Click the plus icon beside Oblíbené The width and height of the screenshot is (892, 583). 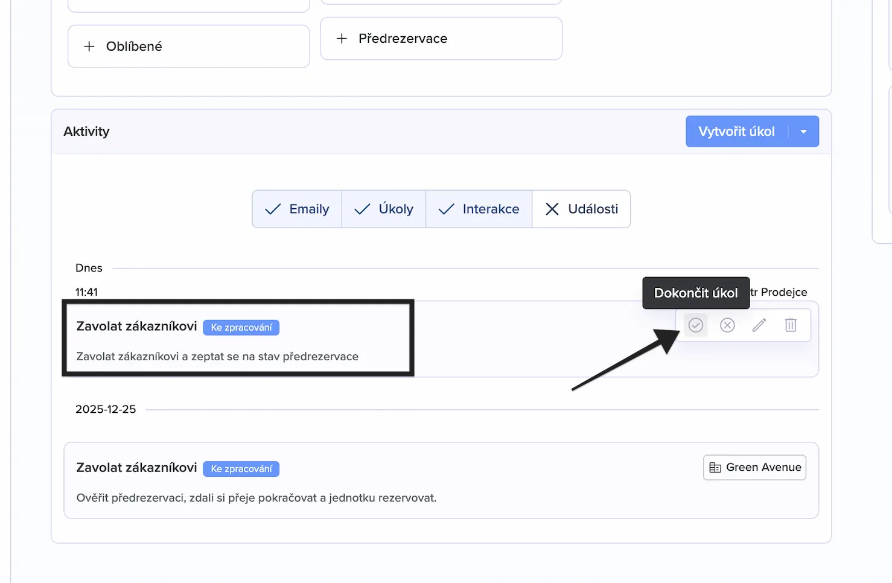(89, 46)
